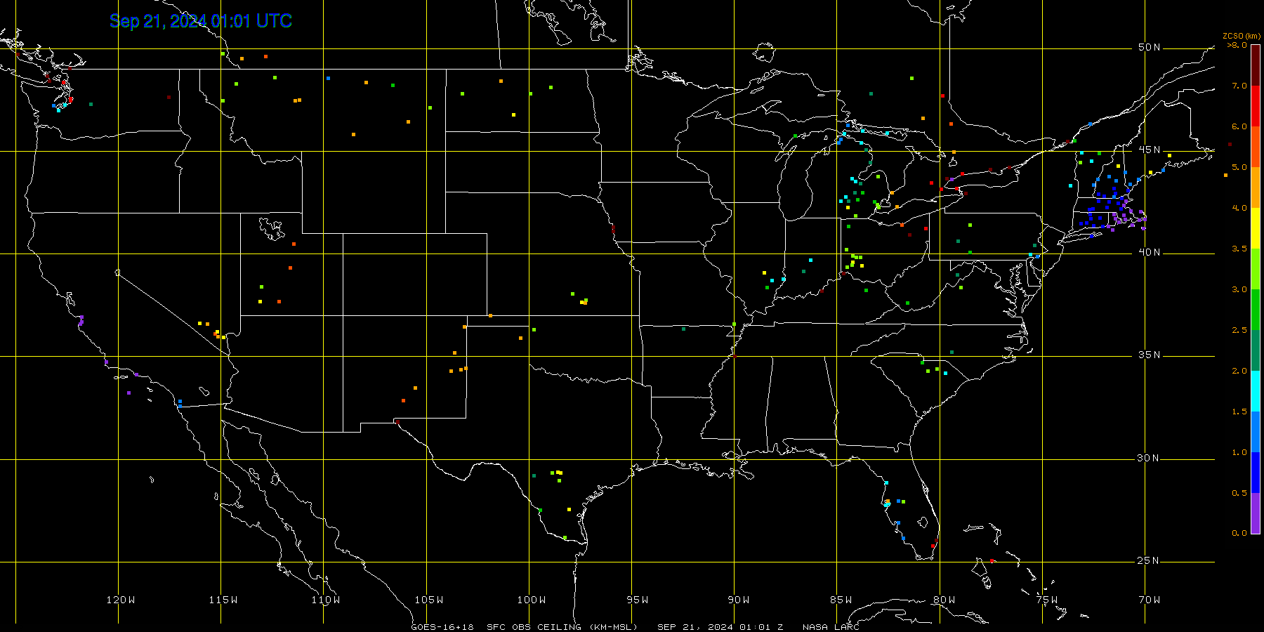Click the "85 W" longitude label
1264x632 pixels.
click(841, 600)
